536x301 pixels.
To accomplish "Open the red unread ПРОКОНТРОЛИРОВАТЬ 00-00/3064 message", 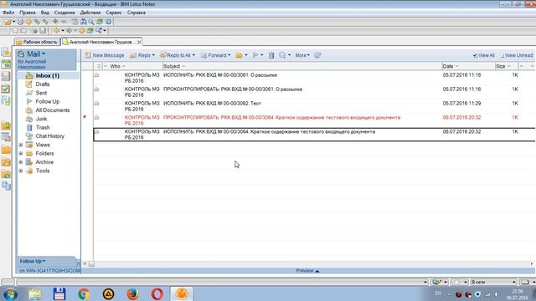I will (x=314, y=120).
